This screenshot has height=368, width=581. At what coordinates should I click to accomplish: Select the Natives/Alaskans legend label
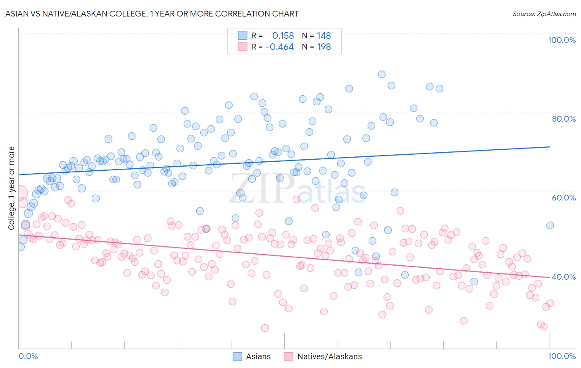(329, 356)
